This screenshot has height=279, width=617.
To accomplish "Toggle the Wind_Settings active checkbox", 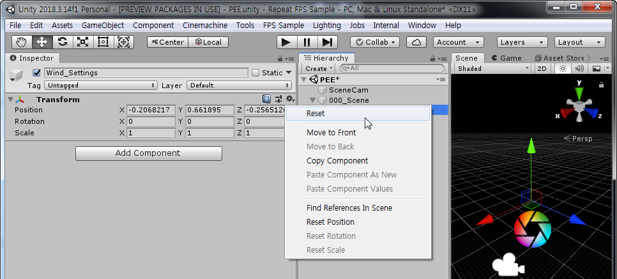I will coord(36,73).
